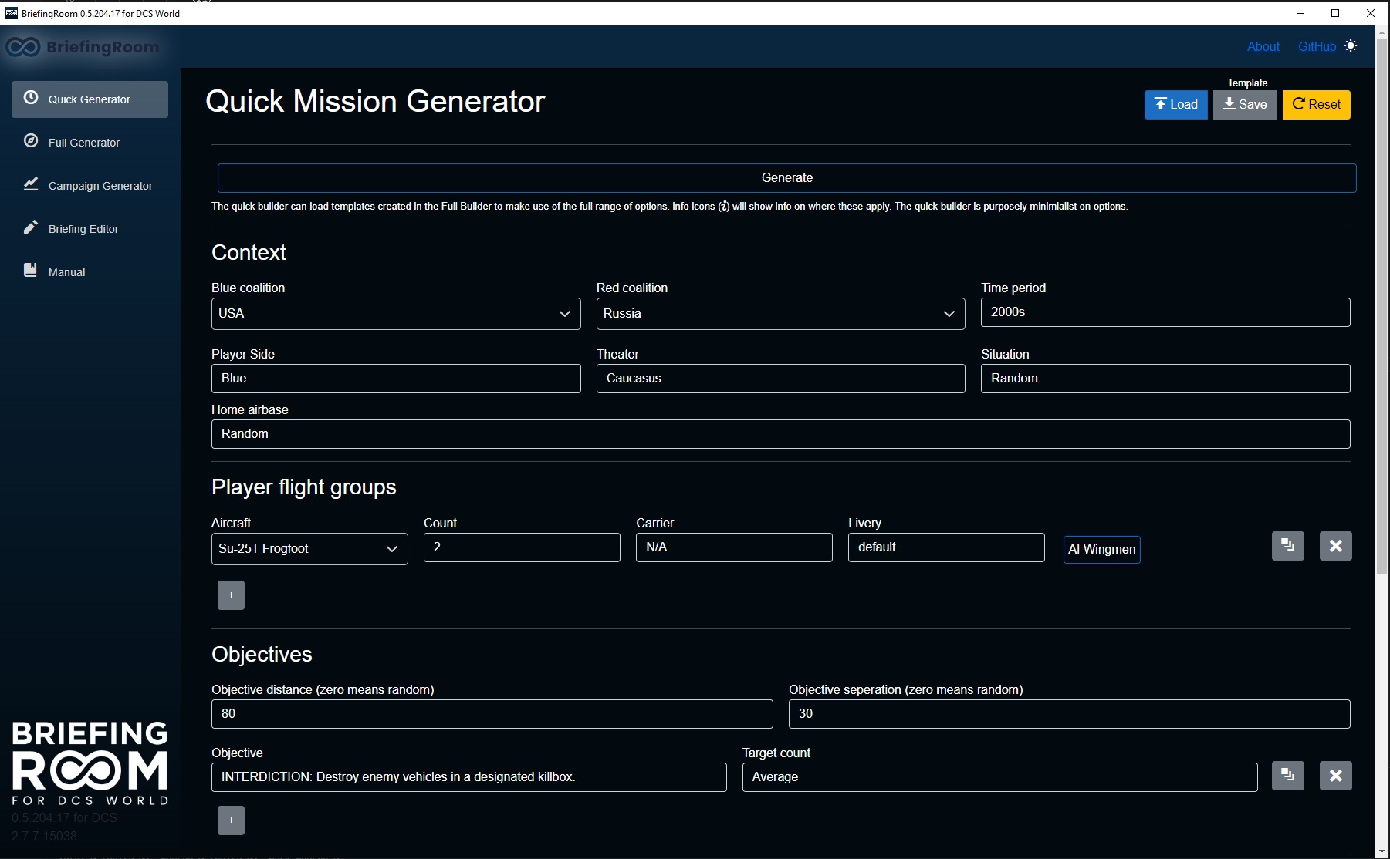This screenshot has height=859, width=1390.
Task: Open the Briefing Editor pencil icon
Action: pos(31,227)
